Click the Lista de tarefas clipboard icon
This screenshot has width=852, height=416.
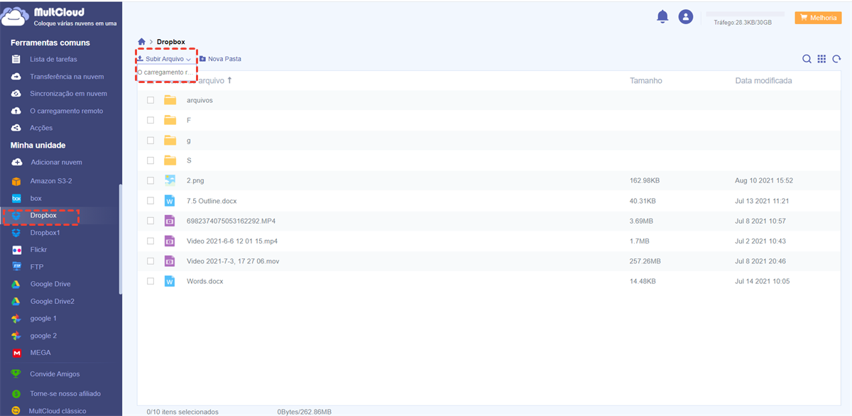click(16, 59)
